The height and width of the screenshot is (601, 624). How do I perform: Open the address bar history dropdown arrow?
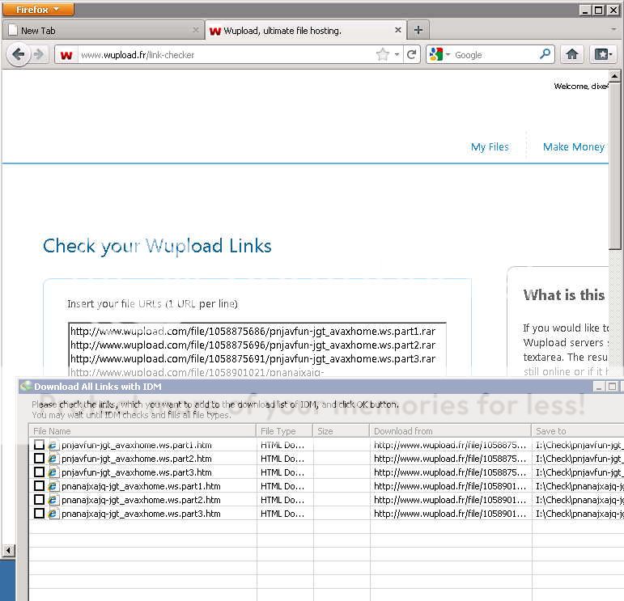[397, 54]
